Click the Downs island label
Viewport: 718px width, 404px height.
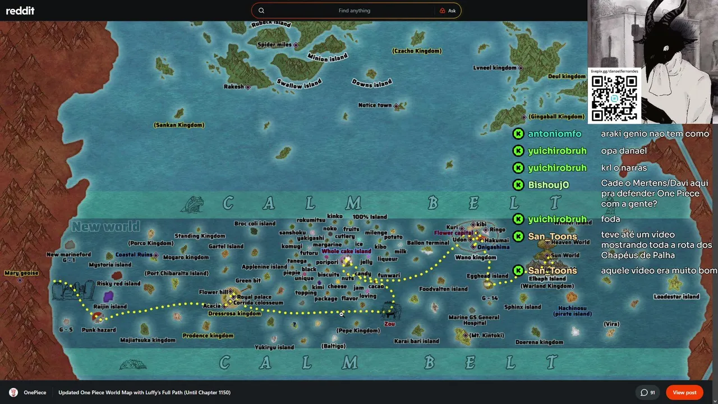[x=372, y=83]
